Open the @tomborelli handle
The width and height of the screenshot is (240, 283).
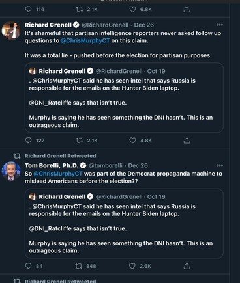[106, 165]
